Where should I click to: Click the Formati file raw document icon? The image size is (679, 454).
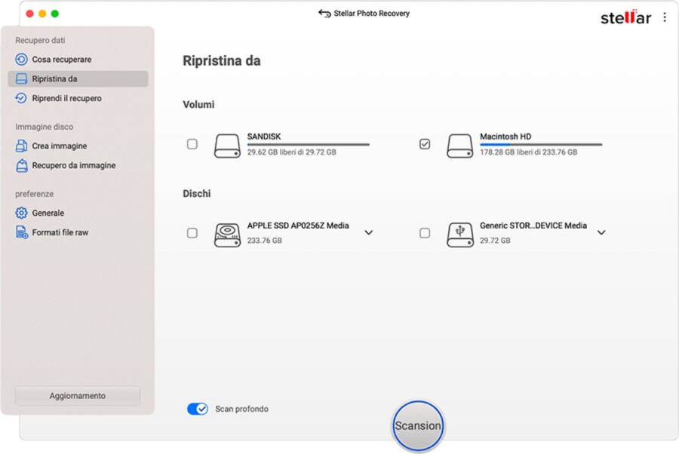point(22,232)
